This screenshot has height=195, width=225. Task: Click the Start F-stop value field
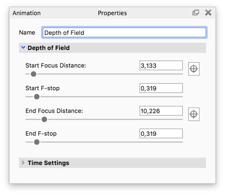(x=161, y=88)
